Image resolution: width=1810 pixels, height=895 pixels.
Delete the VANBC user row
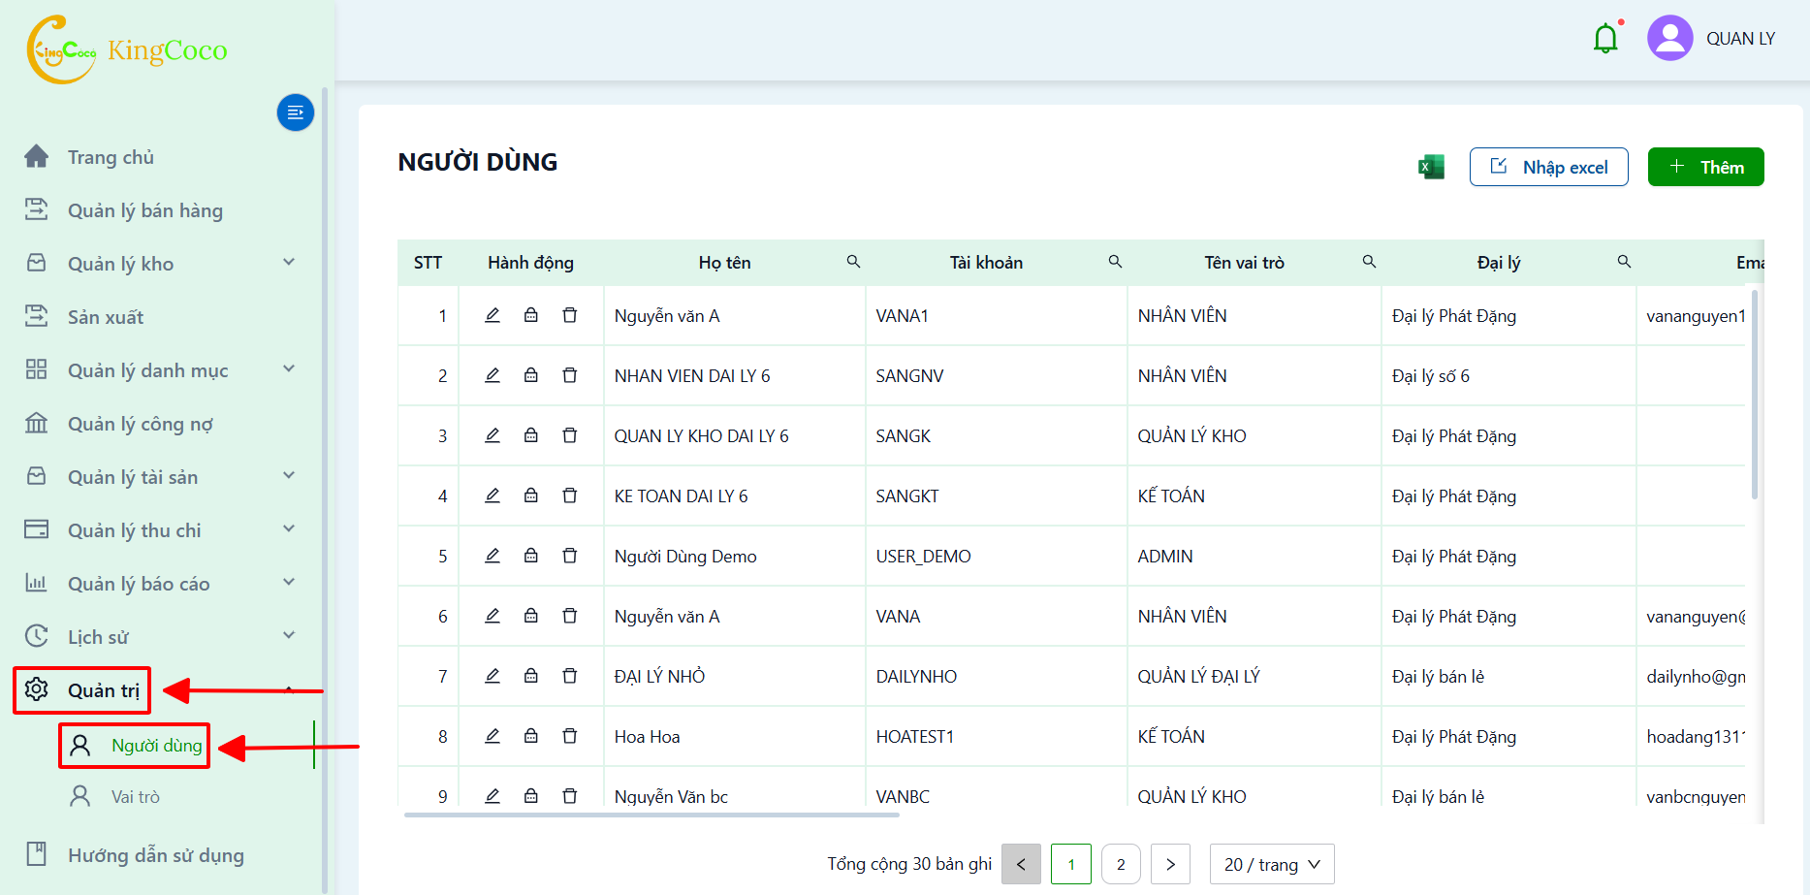(x=570, y=796)
